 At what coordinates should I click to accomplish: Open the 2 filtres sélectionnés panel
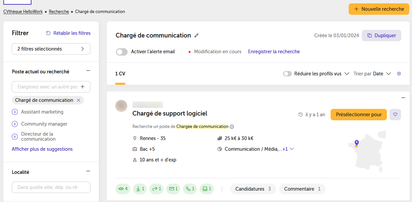[x=51, y=49]
